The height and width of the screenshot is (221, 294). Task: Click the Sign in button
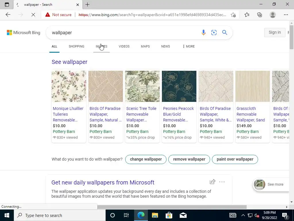(275, 32)
